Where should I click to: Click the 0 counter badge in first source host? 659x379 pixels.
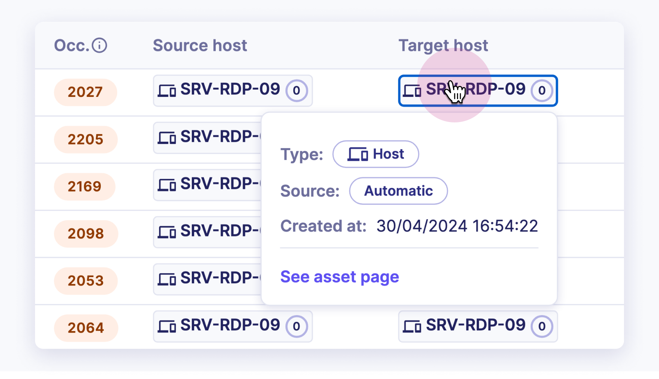click(x=296, y=91)
